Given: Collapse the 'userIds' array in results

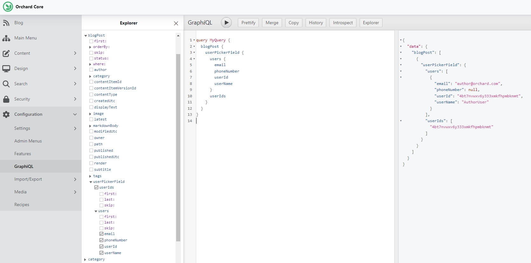Looking at the screenshot, I should pyautogui.click(x=401, y=121).
